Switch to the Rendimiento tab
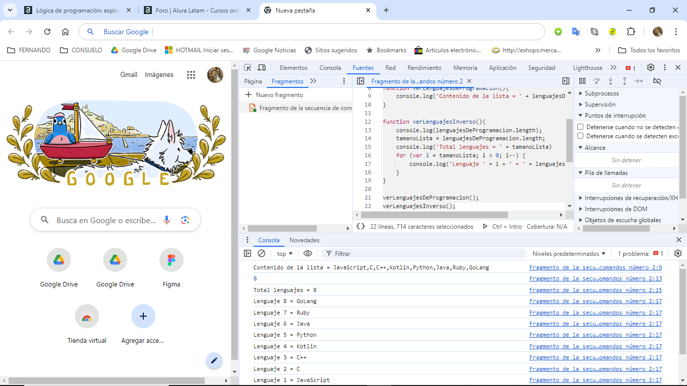The image size is (687, 386). (x=424, y=68)
